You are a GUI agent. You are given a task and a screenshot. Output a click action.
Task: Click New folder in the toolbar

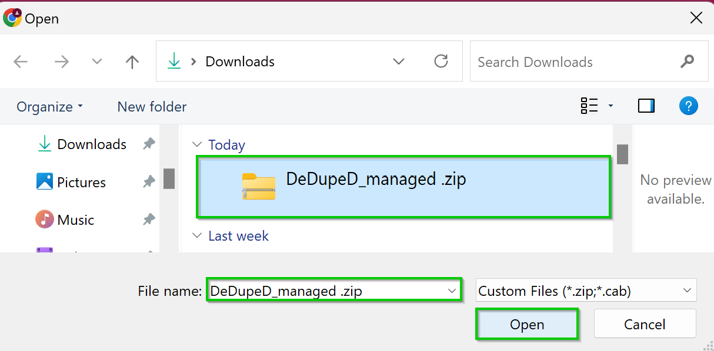(x=152, y=106)
